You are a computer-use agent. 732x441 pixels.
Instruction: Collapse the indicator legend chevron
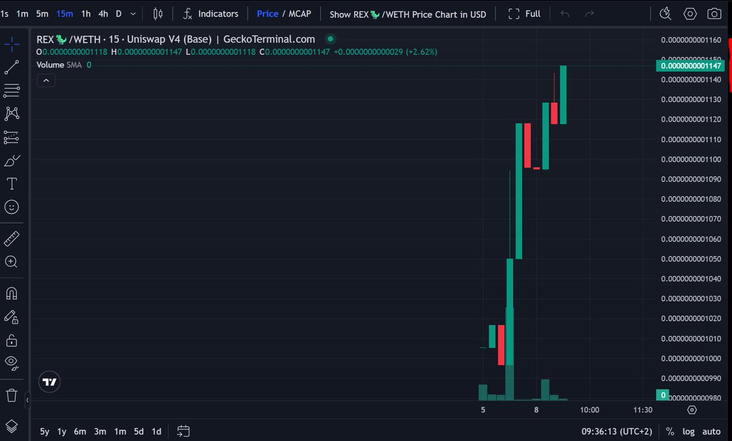(46, 80)
